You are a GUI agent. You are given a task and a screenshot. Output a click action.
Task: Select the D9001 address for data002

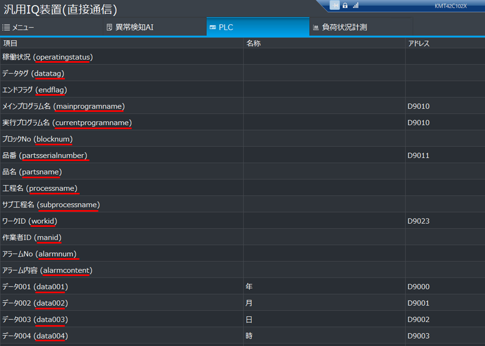point(418,303)
